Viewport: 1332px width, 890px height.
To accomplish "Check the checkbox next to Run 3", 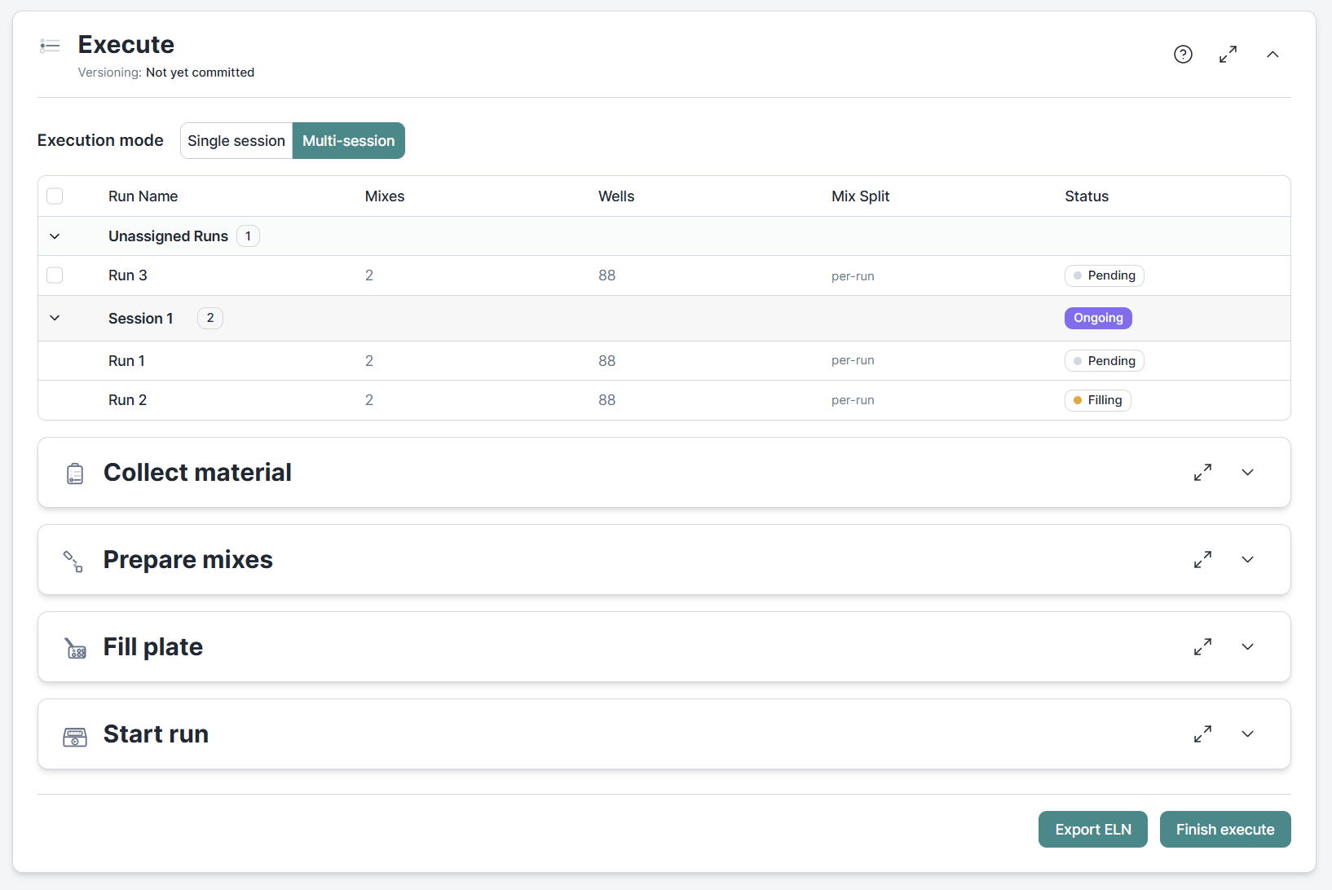I will tap(55, 275).
